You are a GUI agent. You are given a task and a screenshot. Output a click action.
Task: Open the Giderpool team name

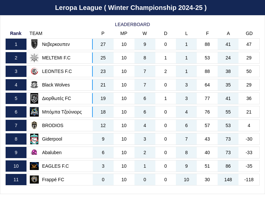tap(52, 139)
